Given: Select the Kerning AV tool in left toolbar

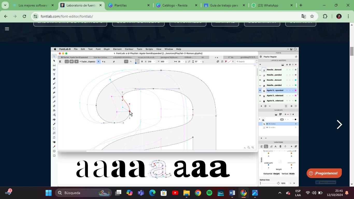Looking at the screenshot, I should tap(54, 70).
